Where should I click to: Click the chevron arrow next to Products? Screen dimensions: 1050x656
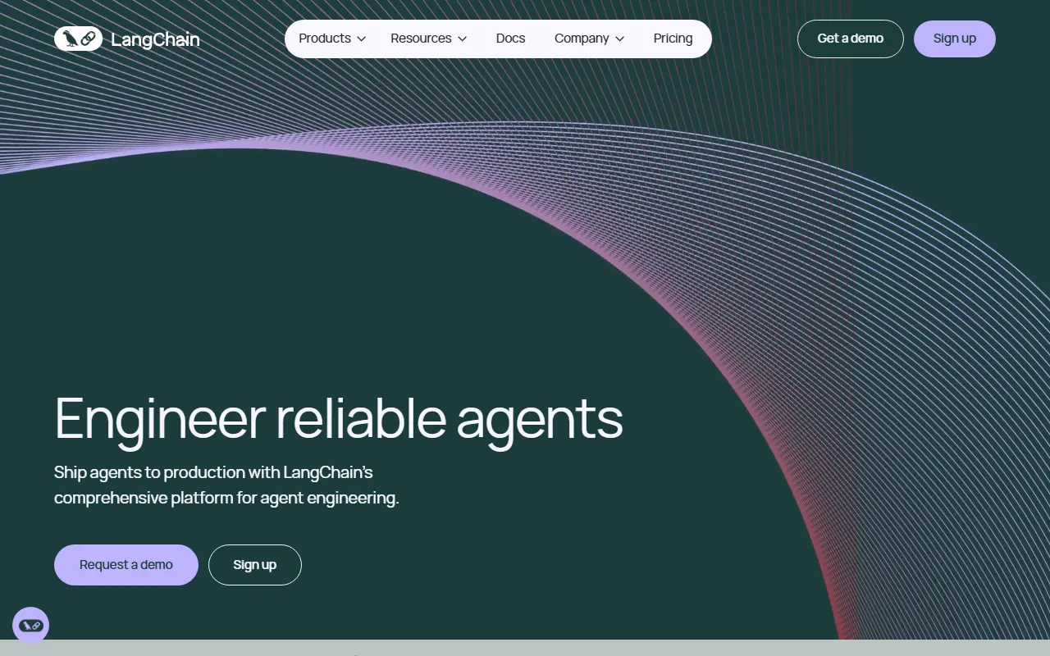(362, 39)
